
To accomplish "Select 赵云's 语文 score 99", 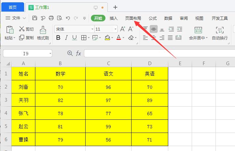I will pyautogui.click(x=108, y=126).
